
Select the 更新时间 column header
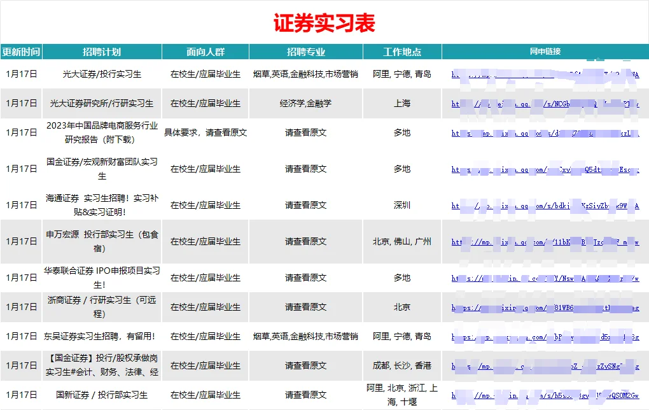(x=21, y=52)
